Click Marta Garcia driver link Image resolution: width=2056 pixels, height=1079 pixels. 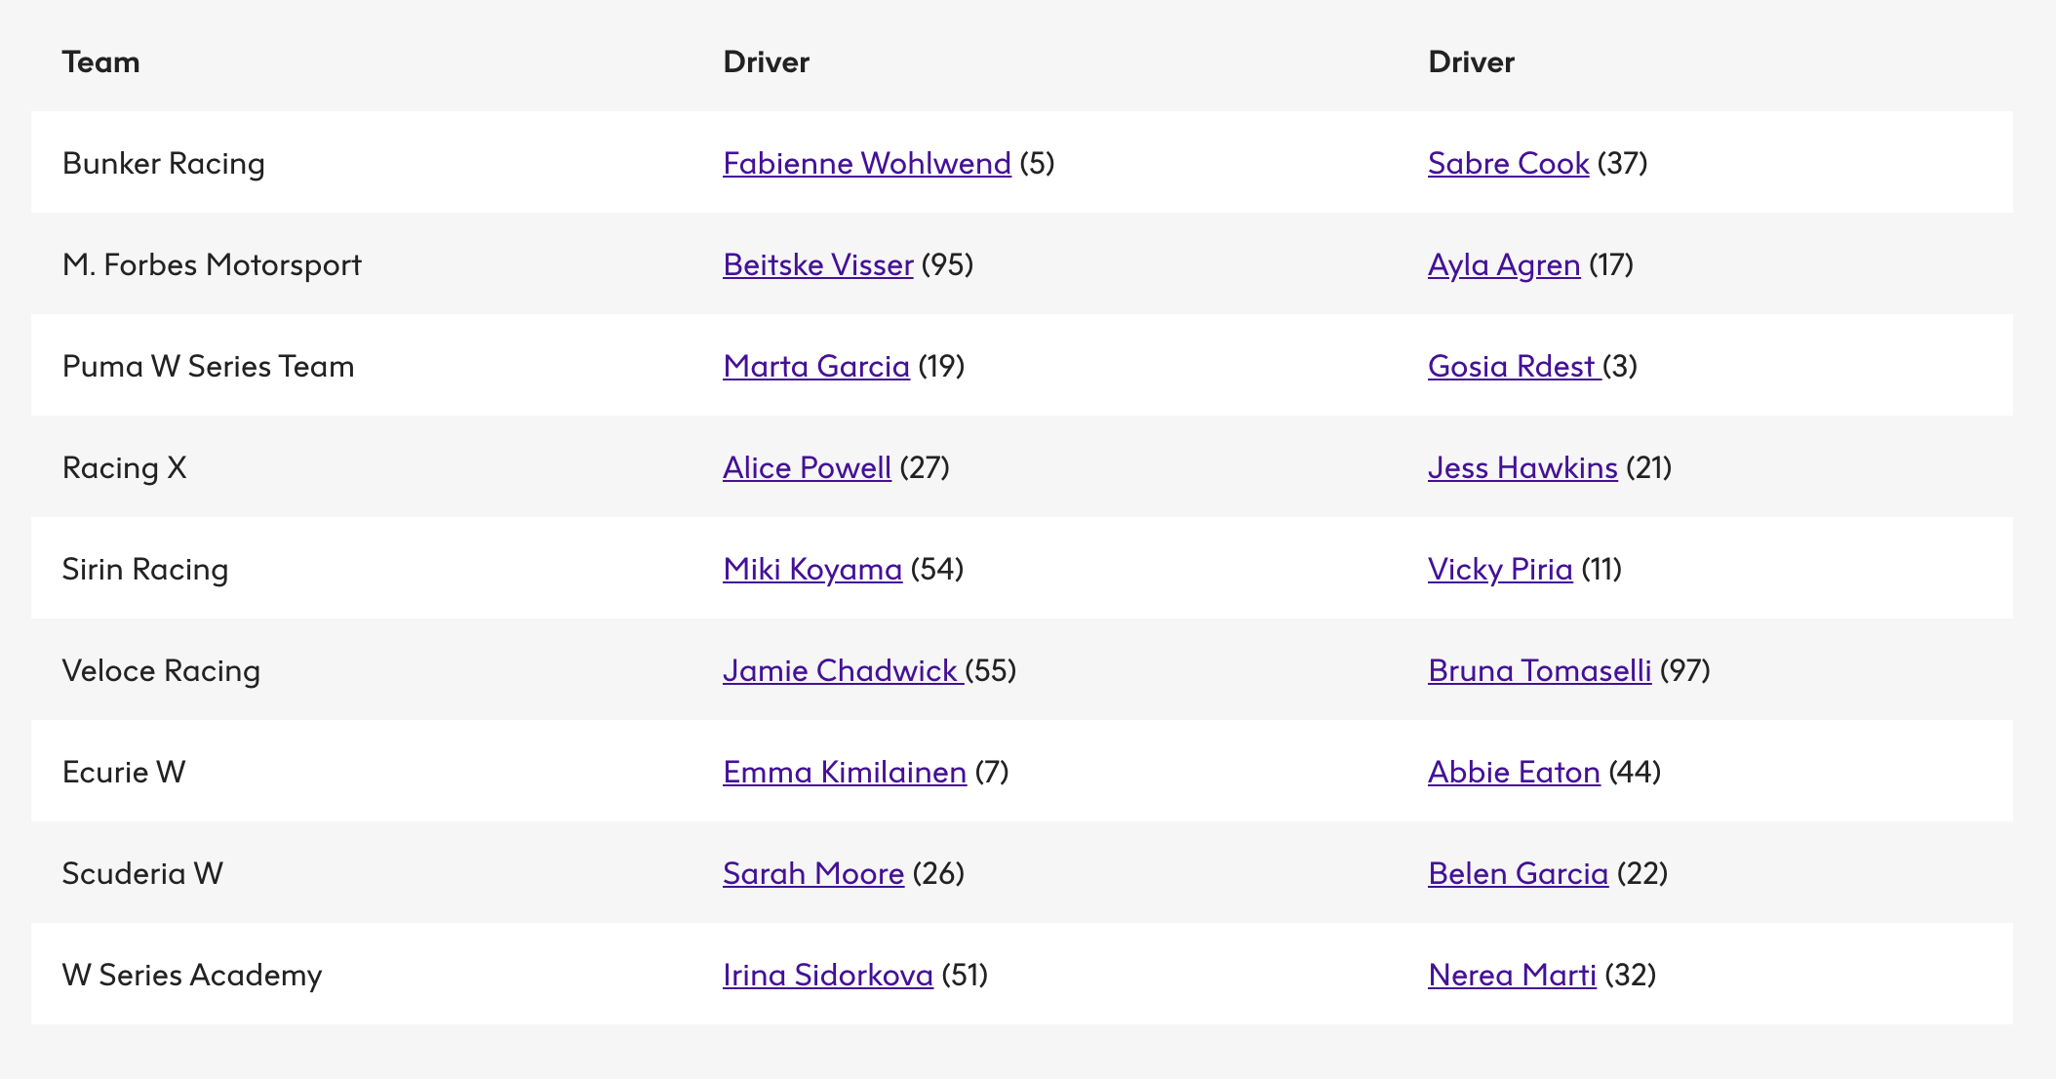815,366
